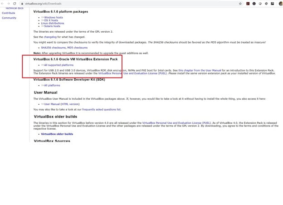Go back using the browser back arrow

(x=2, y=4)
